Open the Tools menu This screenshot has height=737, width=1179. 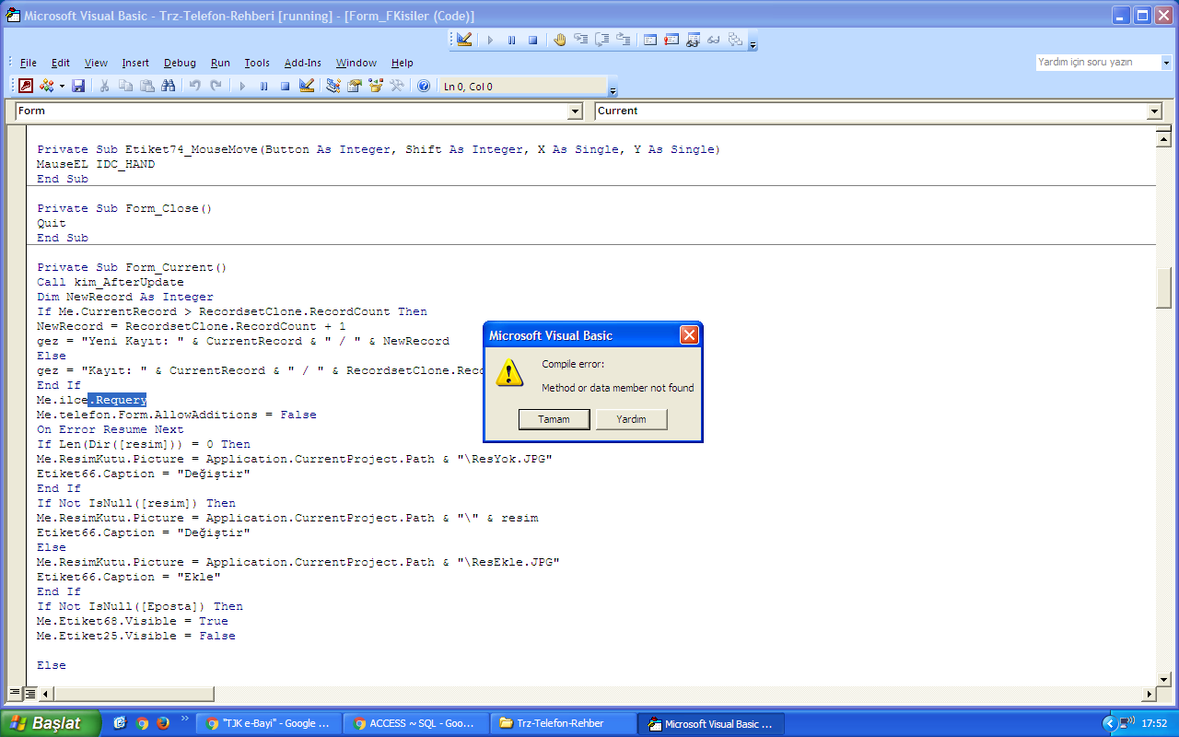[x=257, y=63]
